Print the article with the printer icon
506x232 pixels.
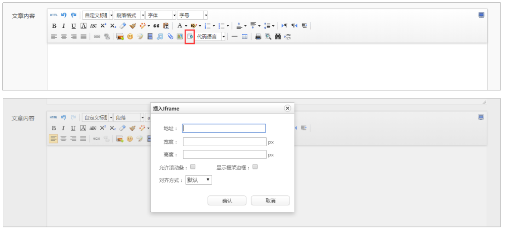[x=258, y=37]
